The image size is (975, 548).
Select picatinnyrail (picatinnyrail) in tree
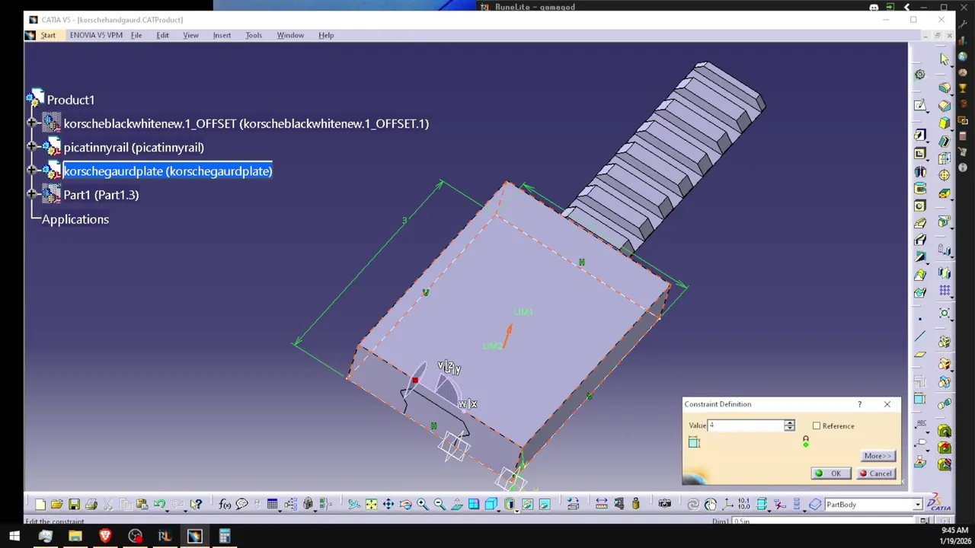tap(134, 147)
